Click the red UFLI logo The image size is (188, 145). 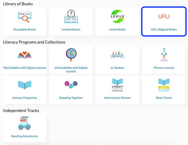(164, 17)
